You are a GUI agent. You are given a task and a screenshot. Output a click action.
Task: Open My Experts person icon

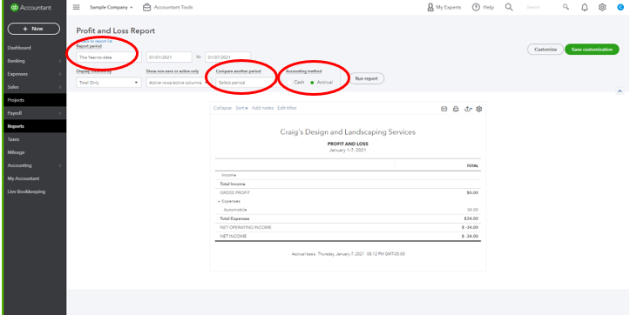pyautogui.click(x=430, y=7)
